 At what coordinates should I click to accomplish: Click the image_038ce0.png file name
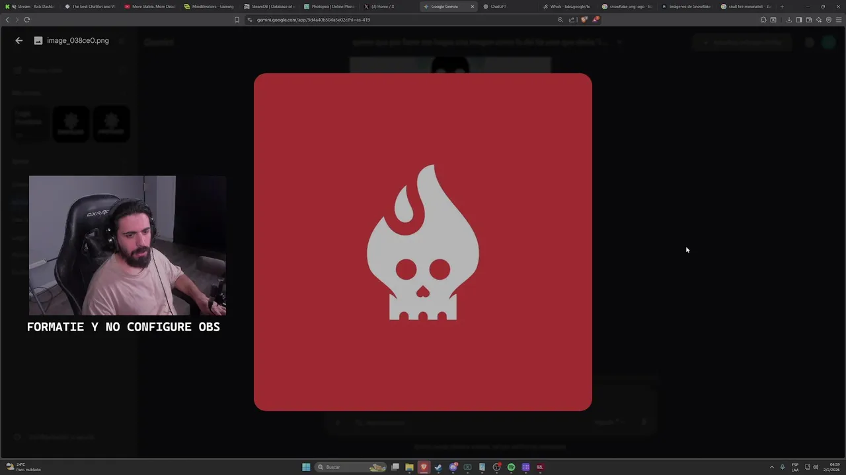click(78, 40)
